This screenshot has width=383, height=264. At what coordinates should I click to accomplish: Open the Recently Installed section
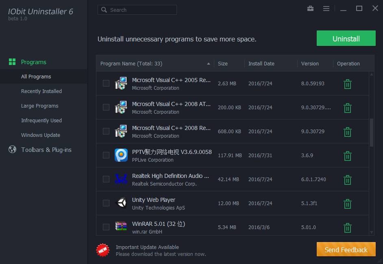click(41, 91)
